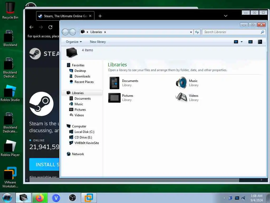Select the Steam browser tab
Image resolution: width=270 pixels, height=203 pixels.
[65, 16]
